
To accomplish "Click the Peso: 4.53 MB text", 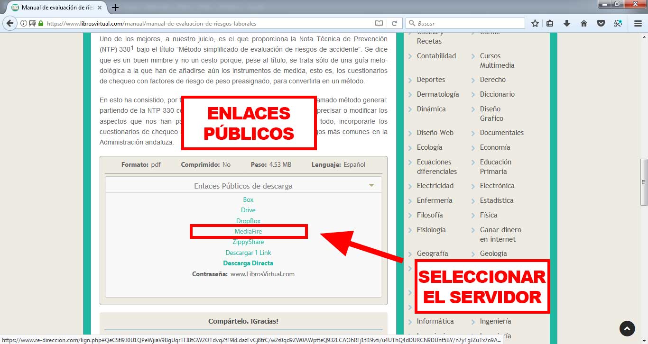I will [x=271, y=164].
